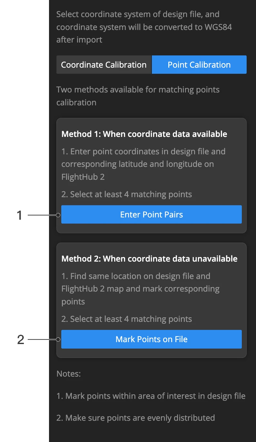
Task: Click callout marker number 1
Action: [20, 214]
